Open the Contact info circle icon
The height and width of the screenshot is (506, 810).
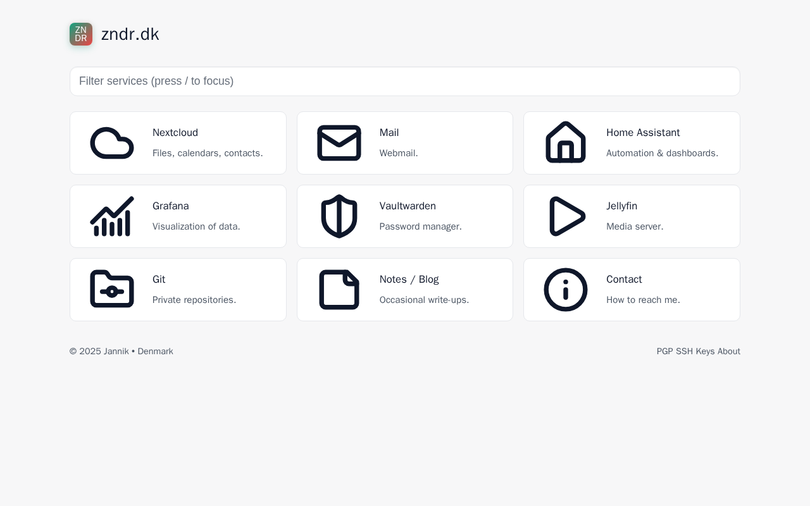(x=566, y=290)
